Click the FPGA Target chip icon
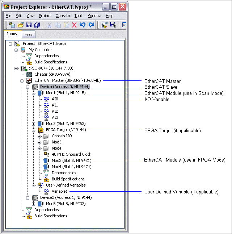 click(x=41, y=130)
